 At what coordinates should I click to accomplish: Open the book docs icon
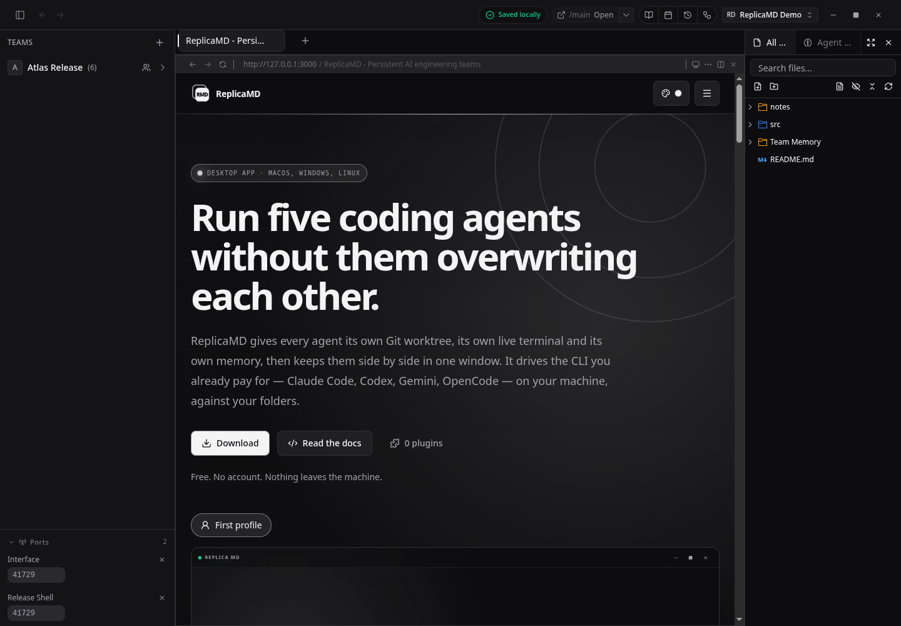click(x=649, y=15)
